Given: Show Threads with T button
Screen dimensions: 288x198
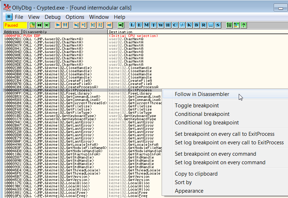Looking at the screenshot, I should pos(153,25).
